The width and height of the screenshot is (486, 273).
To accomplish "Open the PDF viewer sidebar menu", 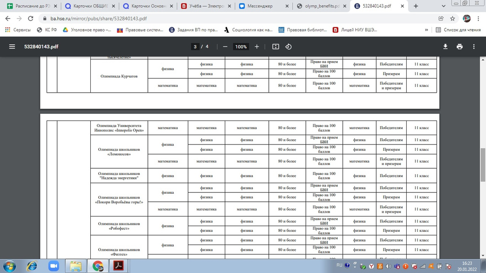I will tap(12, 47).
